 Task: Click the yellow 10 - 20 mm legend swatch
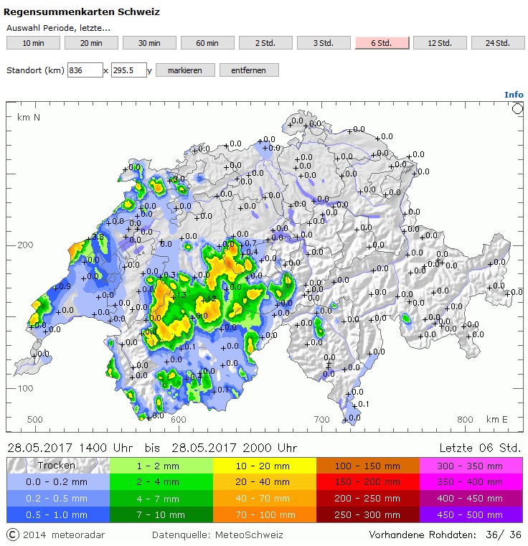click(x=265, y=466)
